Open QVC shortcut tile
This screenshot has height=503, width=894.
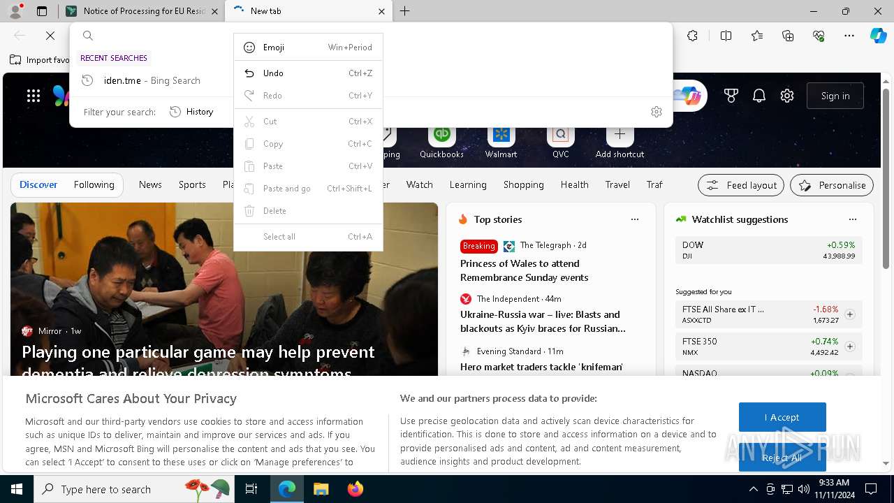[560, 142]
